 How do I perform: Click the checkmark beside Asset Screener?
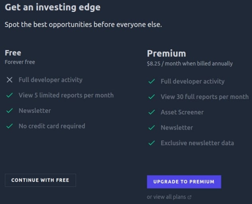pos(151,113)
